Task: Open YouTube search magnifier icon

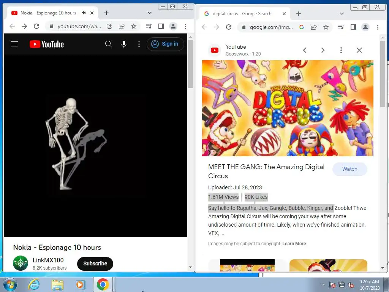Action: [x=108, y=44]
